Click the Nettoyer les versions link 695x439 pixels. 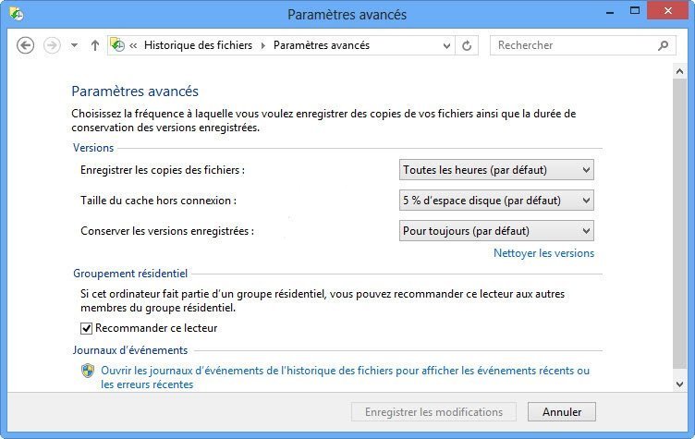[x=543, y=253]
